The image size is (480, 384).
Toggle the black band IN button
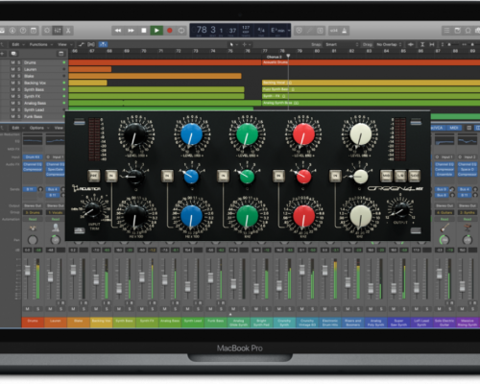(x=111, y=176)
